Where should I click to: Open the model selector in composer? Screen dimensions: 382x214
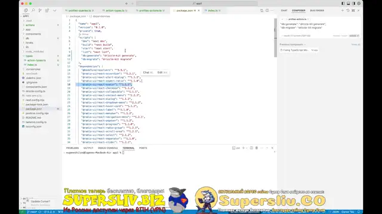pyautogui.click(x=296, y=36)
